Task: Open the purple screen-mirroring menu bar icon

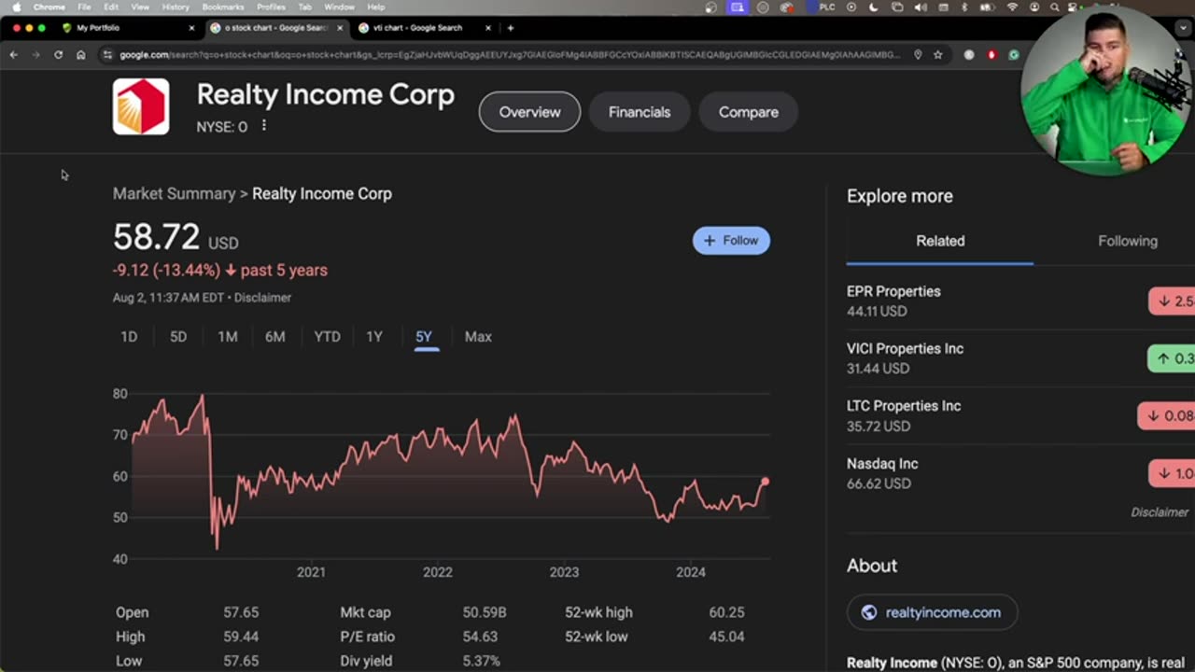Action: coord(738,7)
